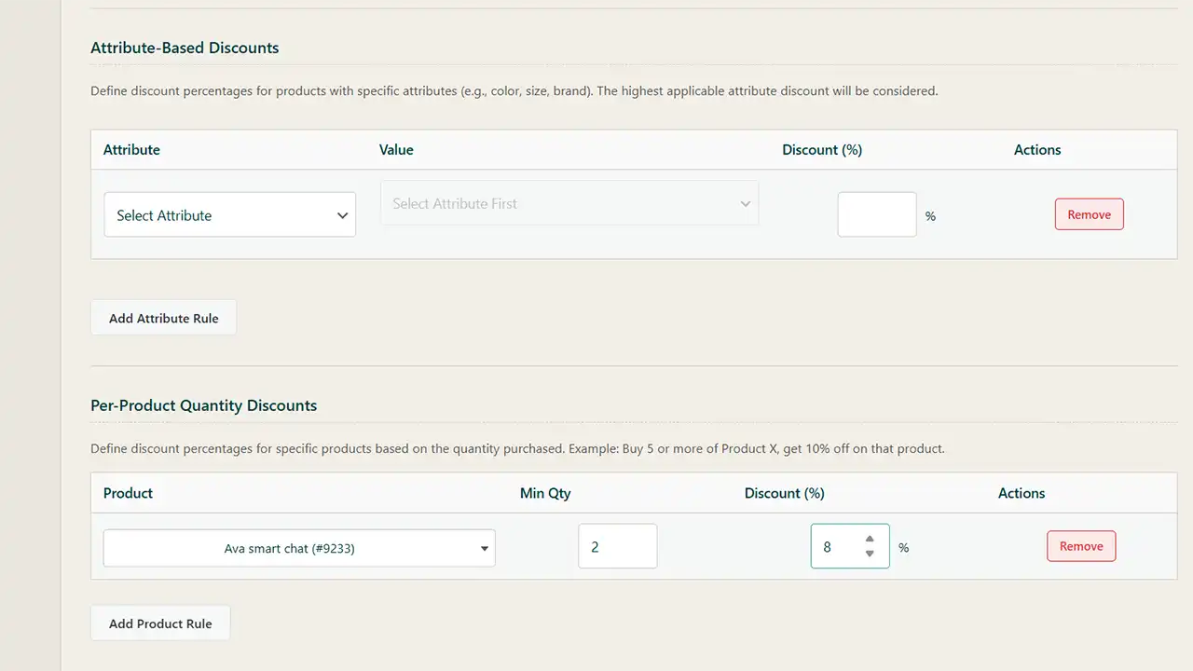This screenshot has width=1193, height=671.
Task: Click the Add Product Rule button
Action: (x=160, y=623)
